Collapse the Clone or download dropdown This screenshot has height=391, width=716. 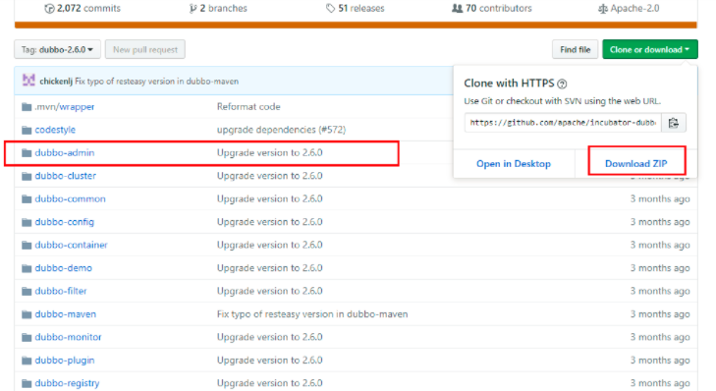pos(650,49)
